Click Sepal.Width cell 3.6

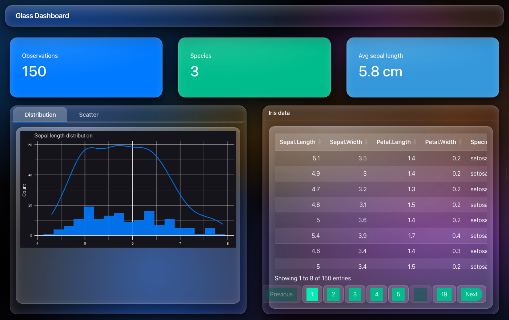(x=348, y=220)
